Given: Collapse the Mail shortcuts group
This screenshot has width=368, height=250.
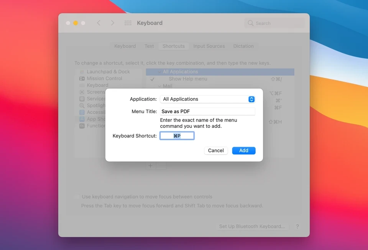Looking at the screenshot, I should tap(159, 86).
